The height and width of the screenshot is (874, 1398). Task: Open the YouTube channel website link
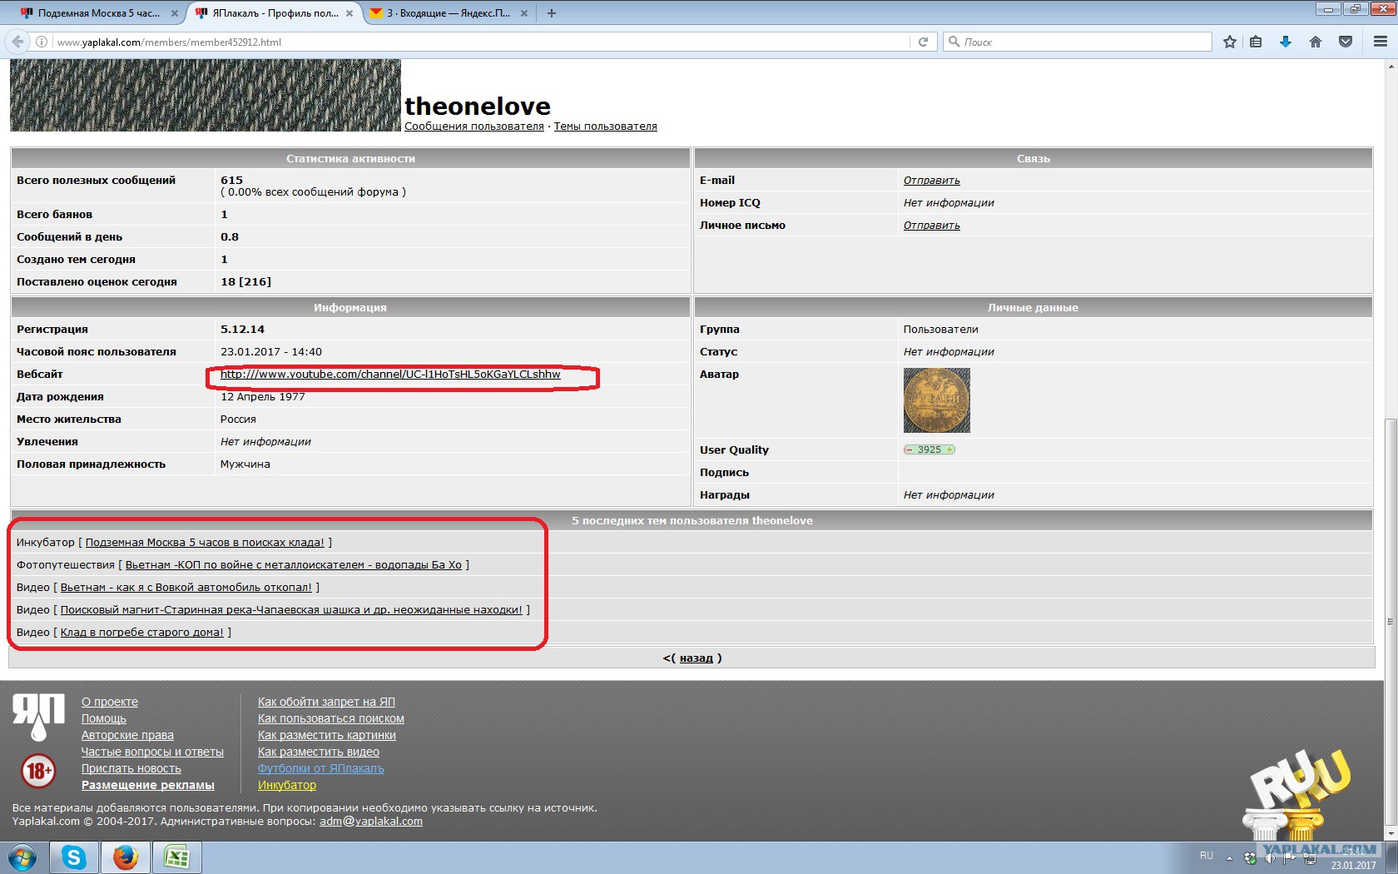[x=390, y=375]
